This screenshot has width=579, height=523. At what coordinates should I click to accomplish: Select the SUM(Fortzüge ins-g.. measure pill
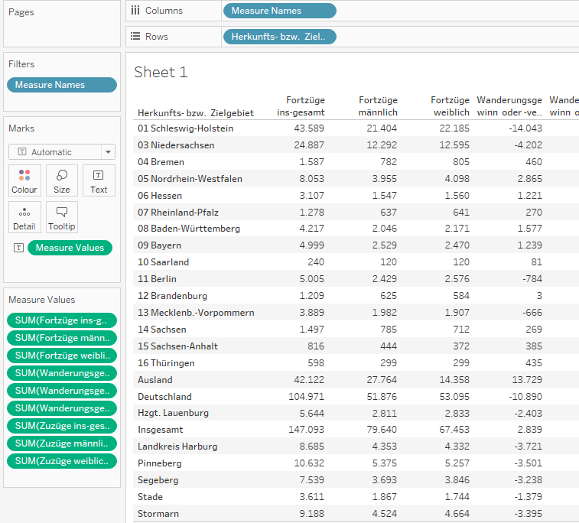pyautogui.click(x=62, y=320)
